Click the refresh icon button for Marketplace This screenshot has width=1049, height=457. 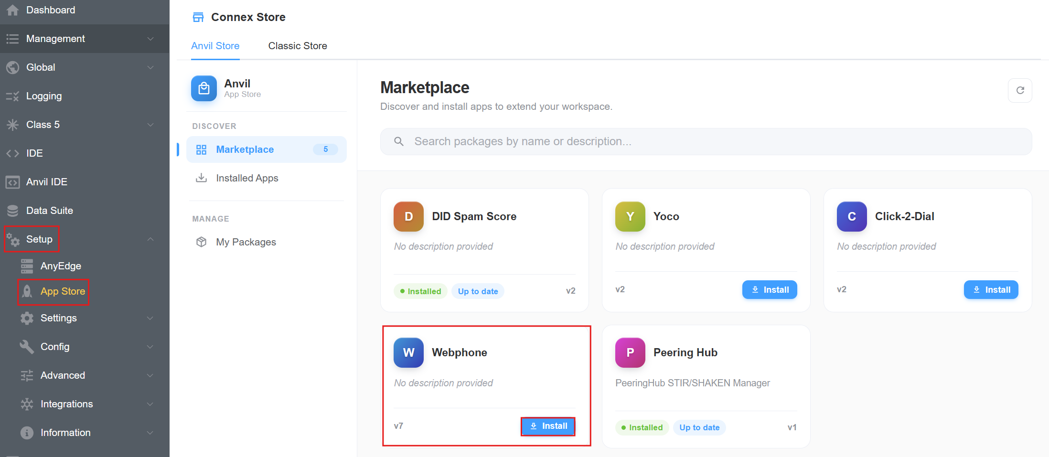point(1020,90)
